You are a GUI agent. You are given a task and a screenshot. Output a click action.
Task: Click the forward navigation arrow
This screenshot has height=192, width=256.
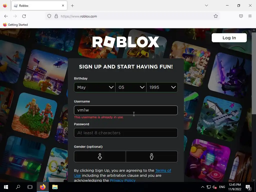[x=15, y=16]
